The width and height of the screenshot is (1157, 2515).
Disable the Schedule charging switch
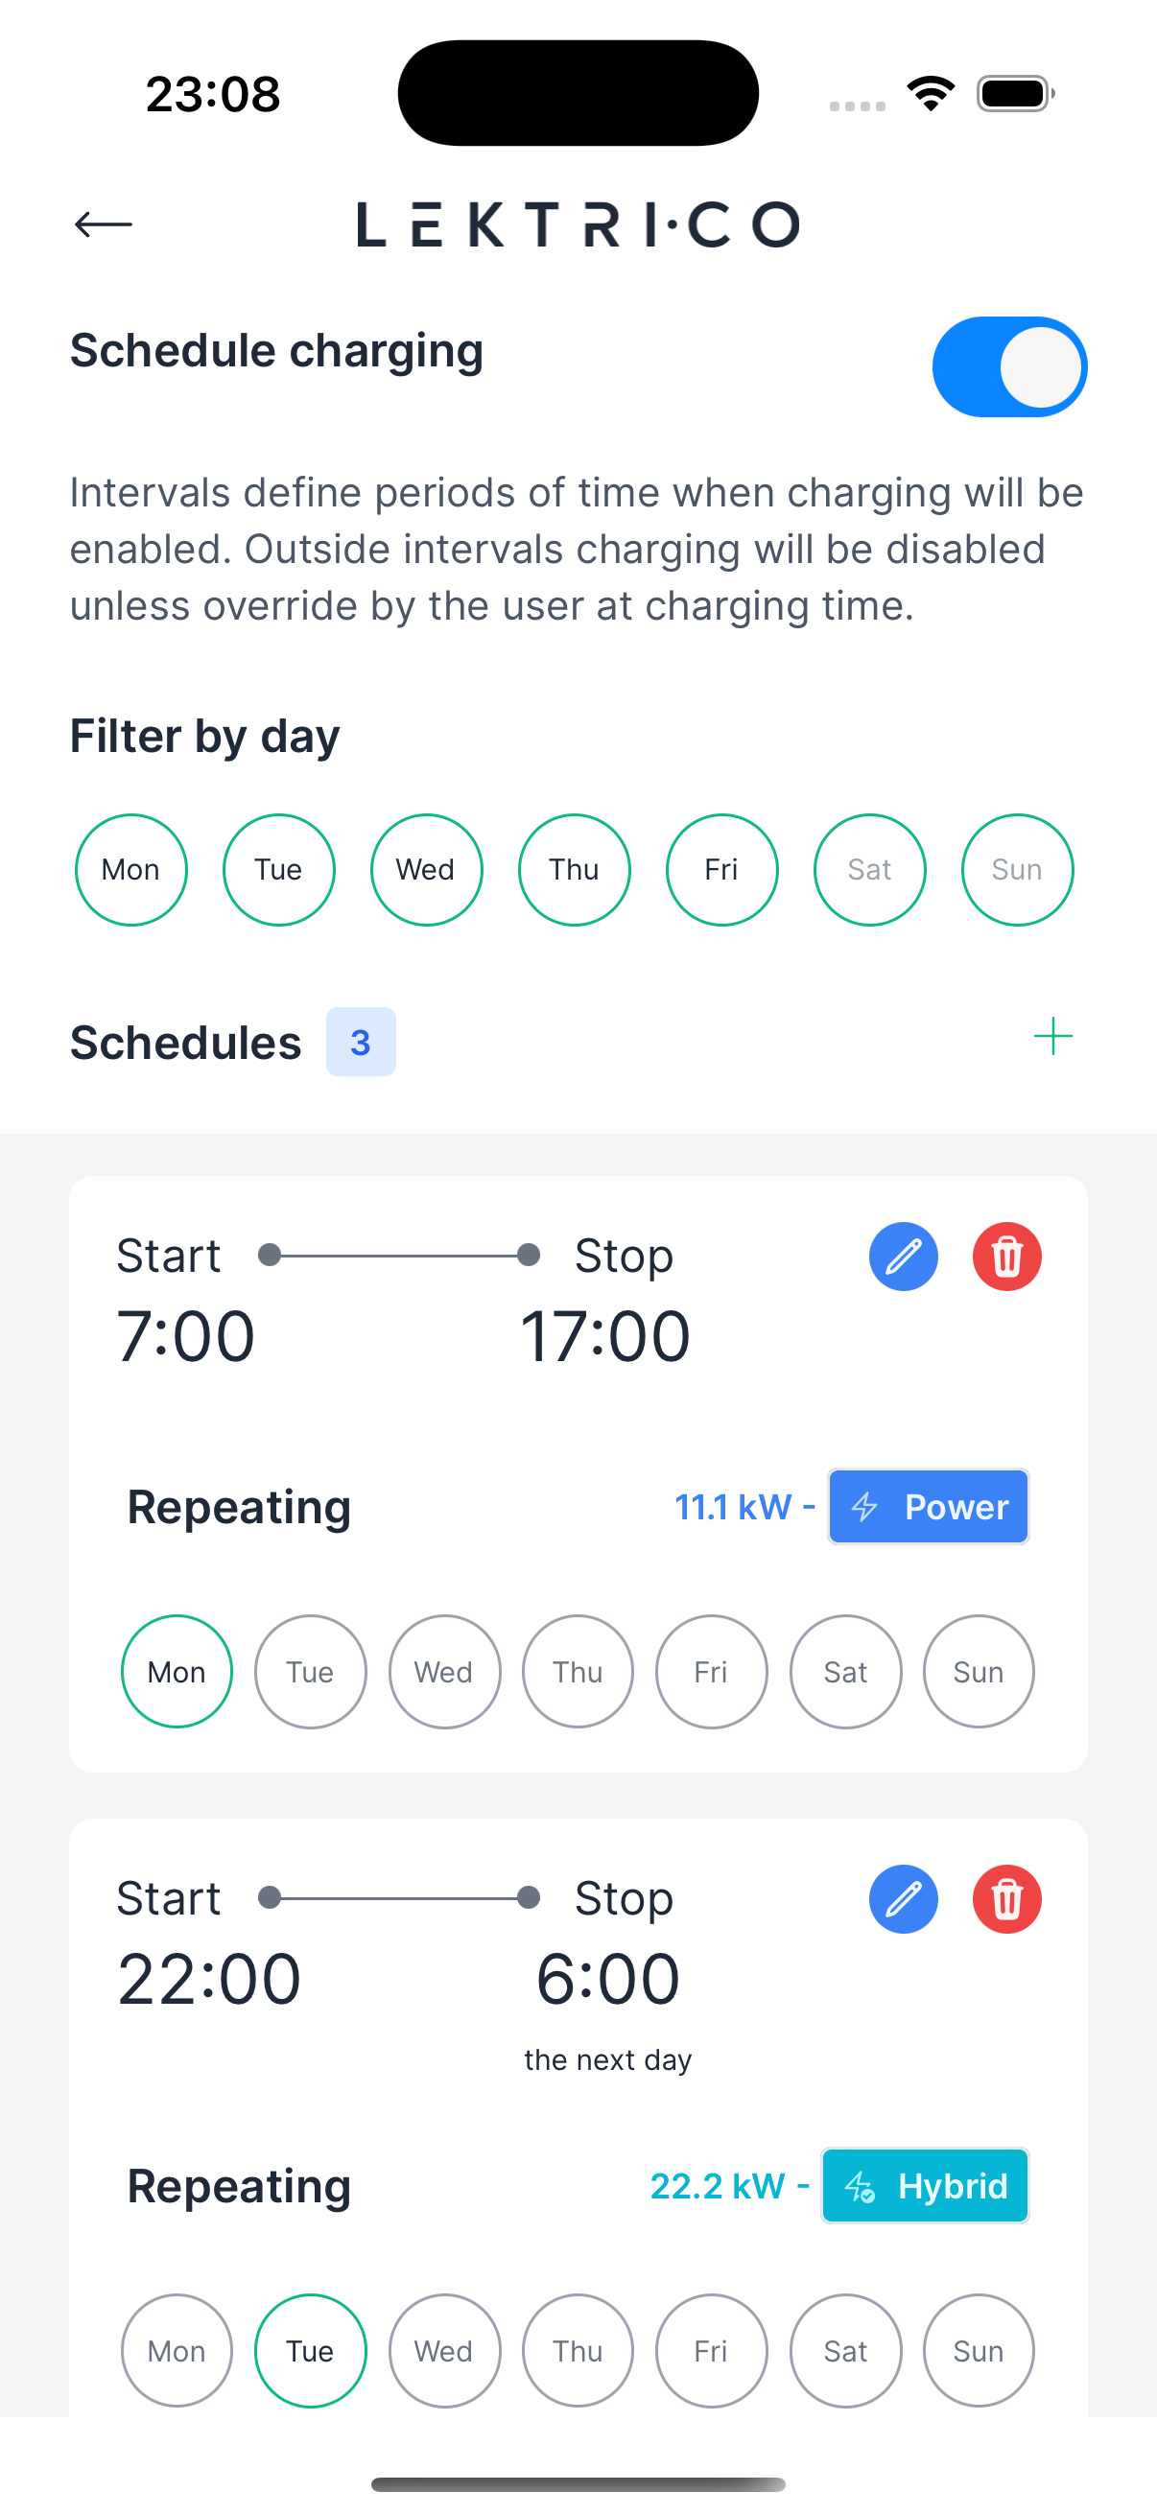coord(1008,367)
